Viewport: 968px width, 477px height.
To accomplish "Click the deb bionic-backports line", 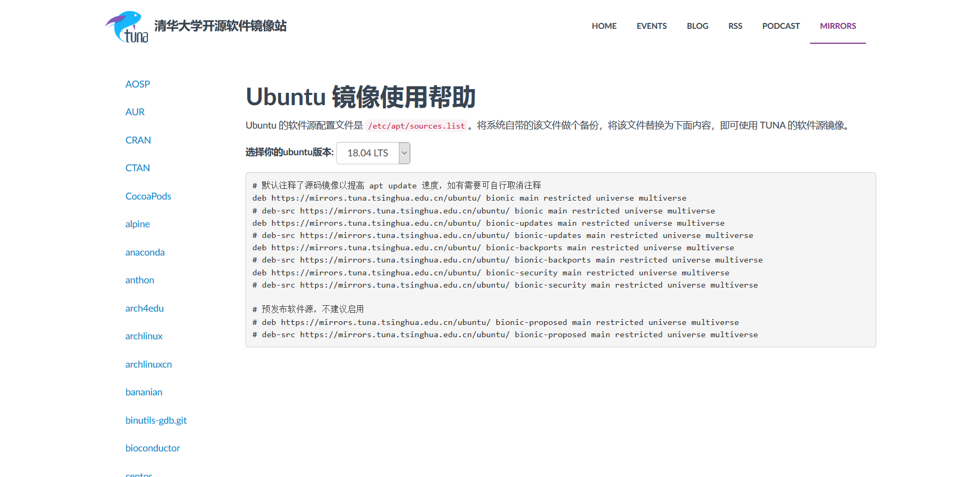I will [x=493, y=248].
